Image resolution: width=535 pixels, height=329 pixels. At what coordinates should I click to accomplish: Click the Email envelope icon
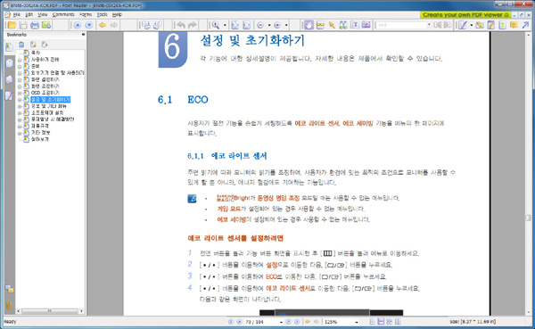pyautogui.click(x=46, y=25)
